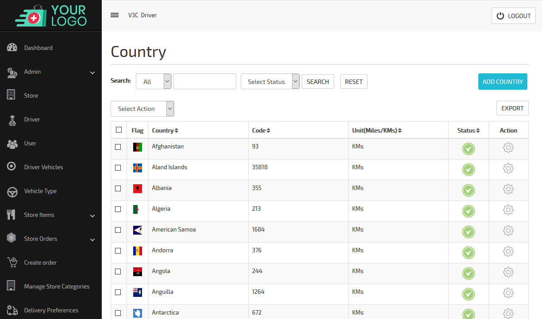This screenshot has height=319, width=542.
Task: Check the Anguilla row checkbox
Action: click(118, 292)
